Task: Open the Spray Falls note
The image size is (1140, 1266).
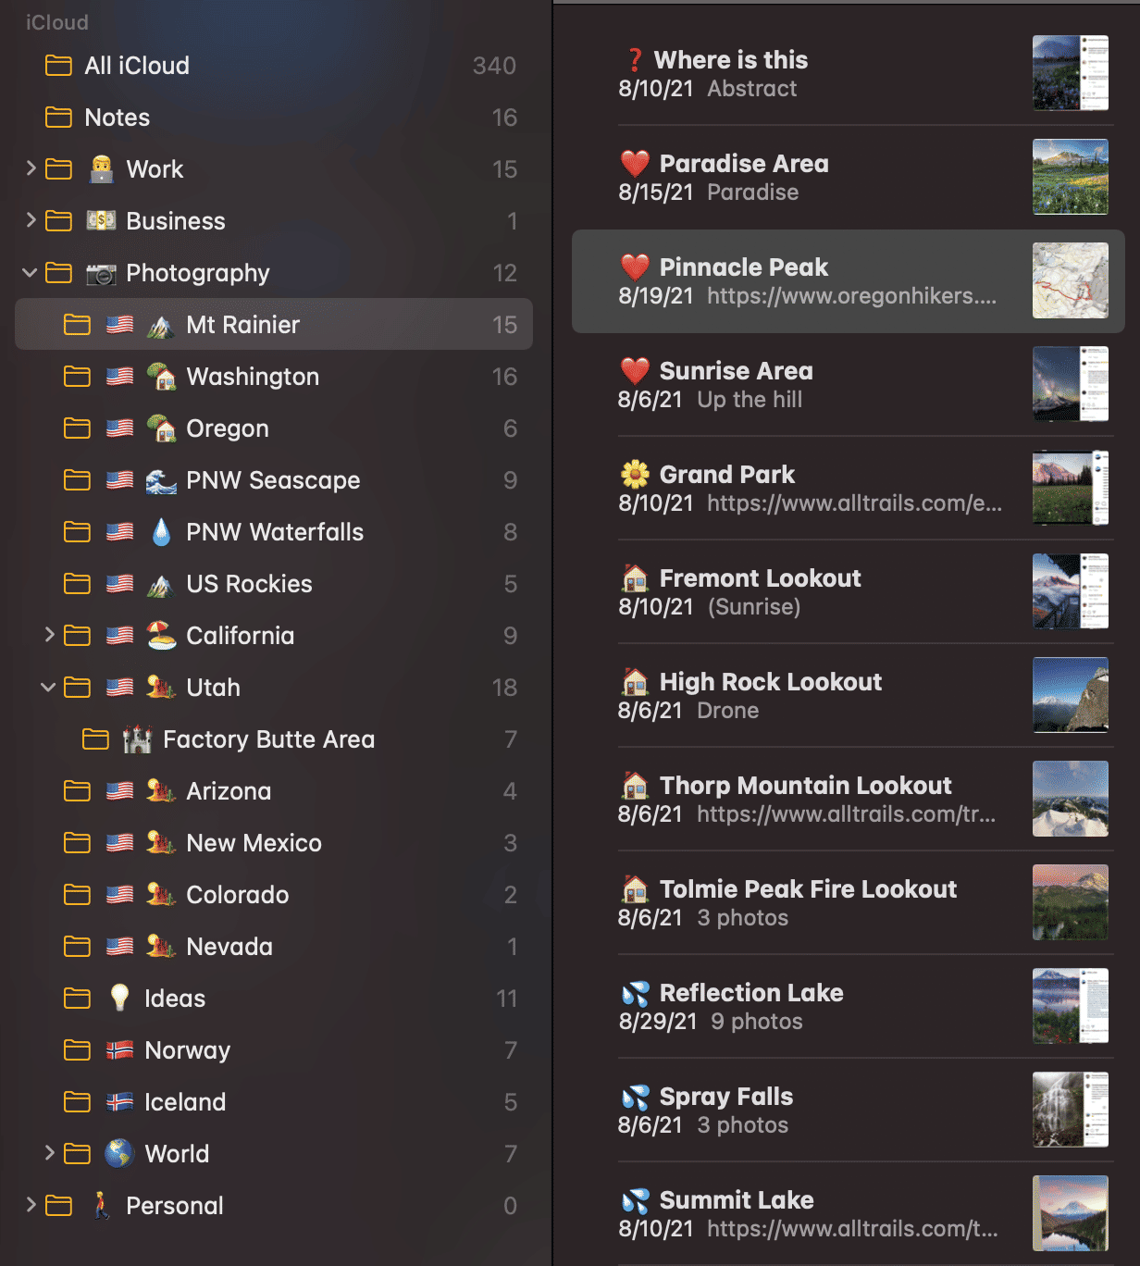Action: [x=849, y=1111]
